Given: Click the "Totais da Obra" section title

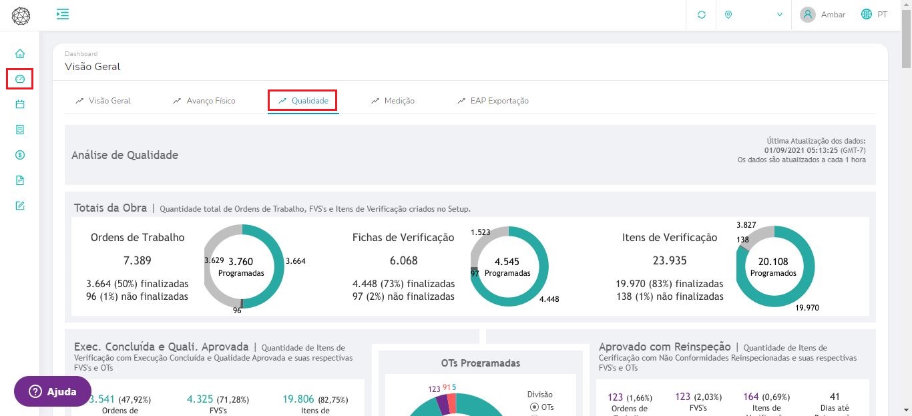Looking at the screenshot, I should coord(110,208).
